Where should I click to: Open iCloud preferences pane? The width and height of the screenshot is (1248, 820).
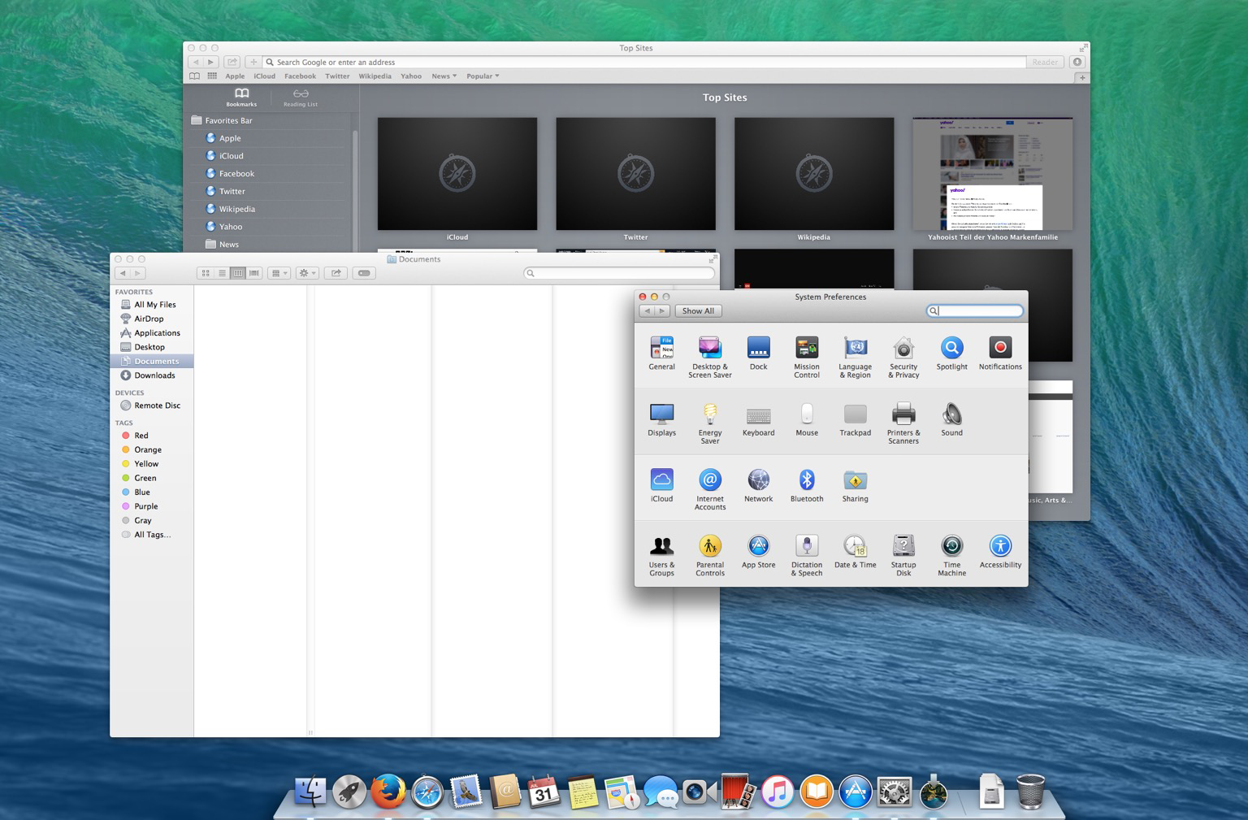click(661, 485)
